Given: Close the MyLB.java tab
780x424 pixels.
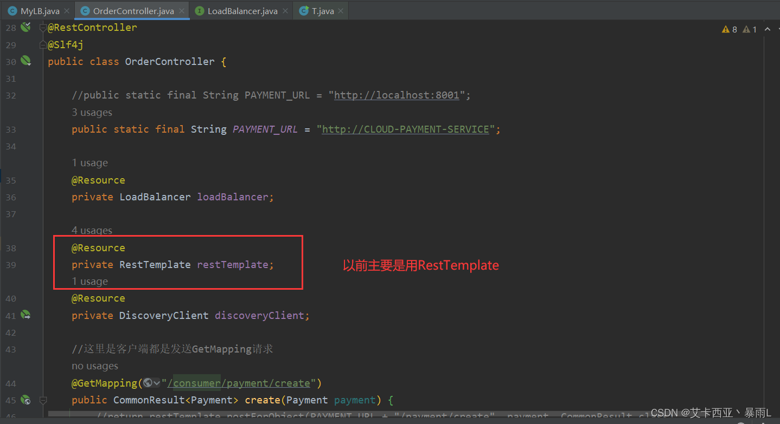Looking at the screenshot, I should pyautogui.click(x=66, y=11).
